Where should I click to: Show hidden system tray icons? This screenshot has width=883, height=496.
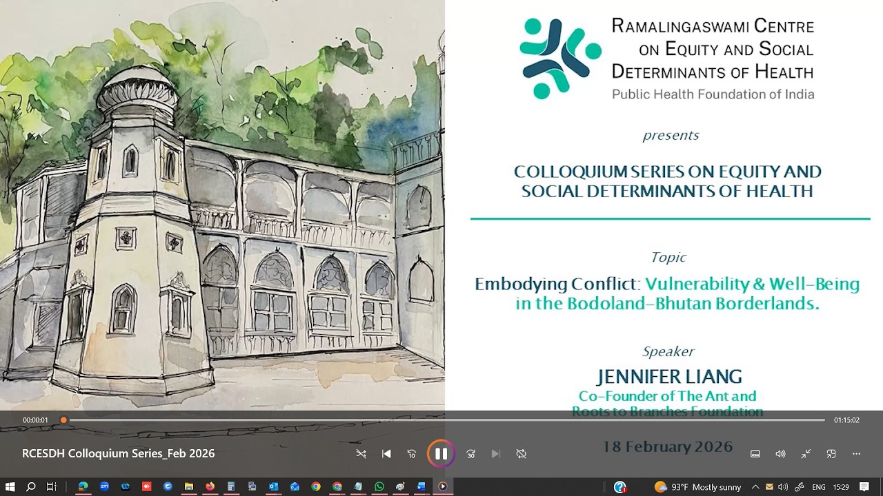click(x=755, y=486)
